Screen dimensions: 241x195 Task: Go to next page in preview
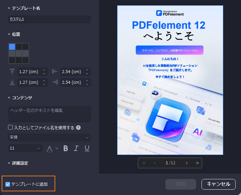tap(186, 163)
